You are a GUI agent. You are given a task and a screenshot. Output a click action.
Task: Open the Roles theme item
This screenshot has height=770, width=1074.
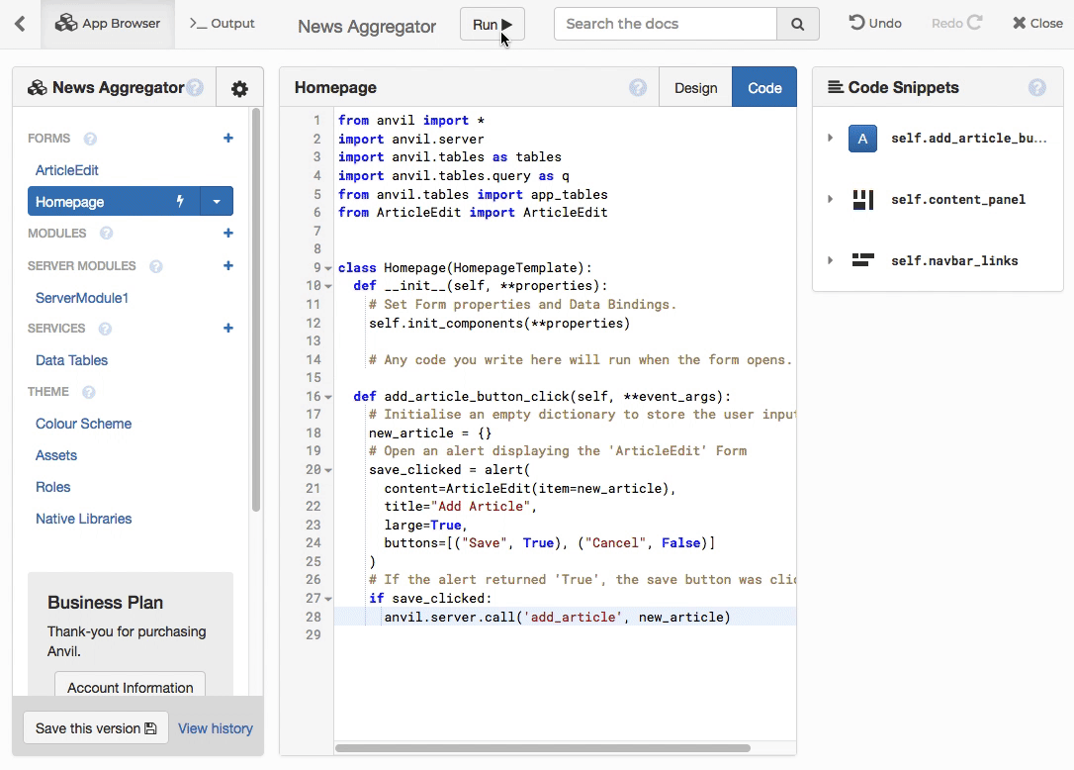pos(53,487)
